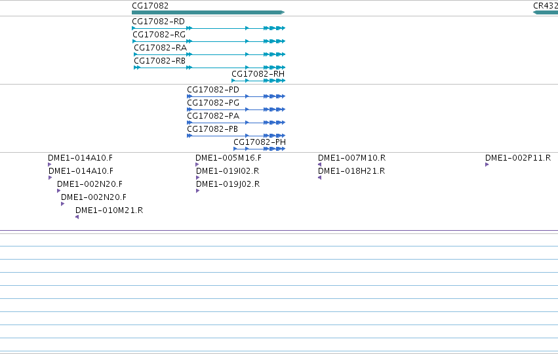558x354 pixels.
Task: Select the CG17082-PG protein label
Action: coord(213,103)
